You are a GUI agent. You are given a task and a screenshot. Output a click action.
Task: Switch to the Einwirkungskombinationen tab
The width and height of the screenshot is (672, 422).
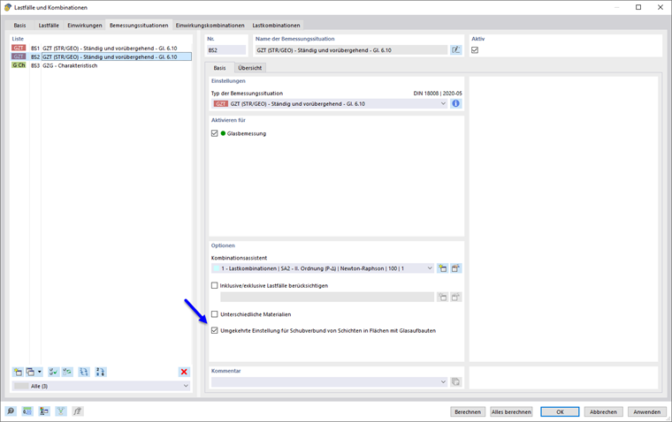click(x=210, y=26)
